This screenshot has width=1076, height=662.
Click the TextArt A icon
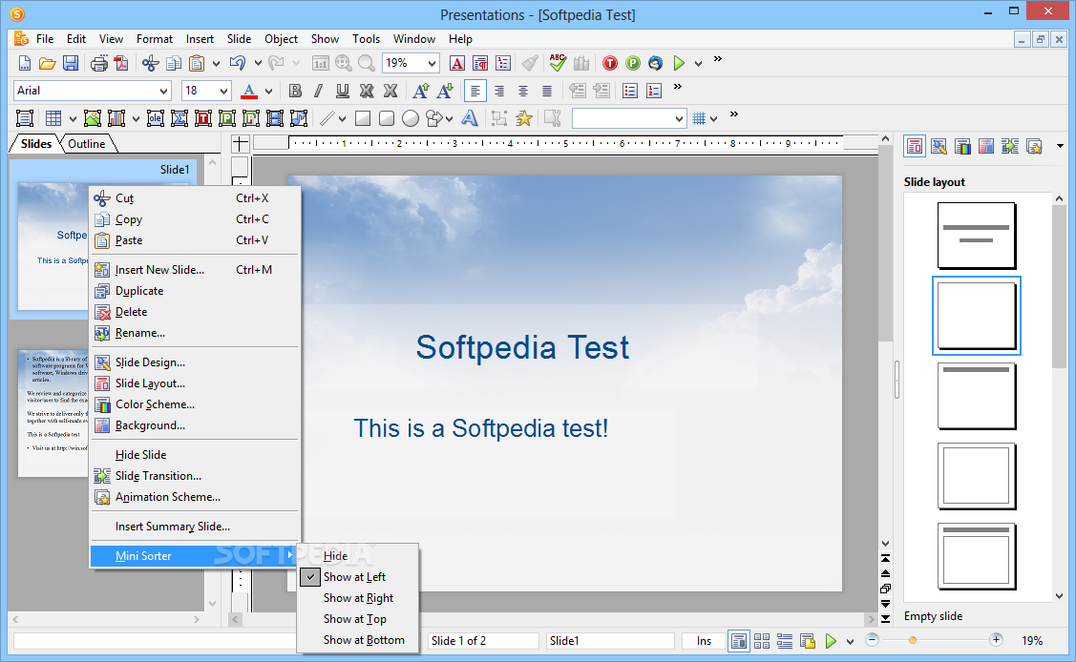point(470,118)
